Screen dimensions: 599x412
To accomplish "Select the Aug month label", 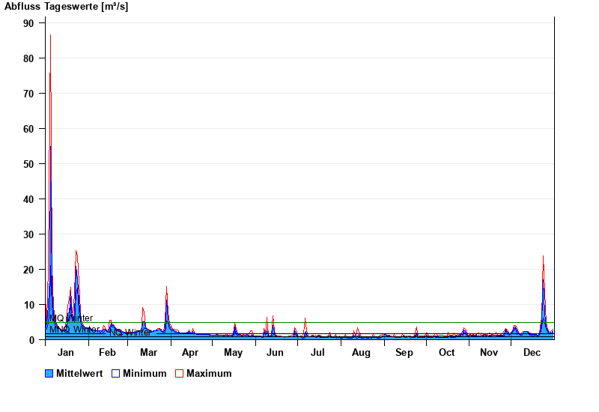I will [x=361, y=353].
